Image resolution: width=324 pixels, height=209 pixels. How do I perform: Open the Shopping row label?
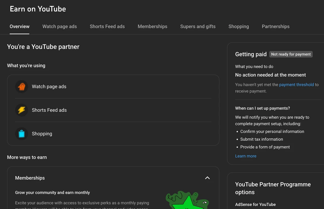click(x=42, y=133)
